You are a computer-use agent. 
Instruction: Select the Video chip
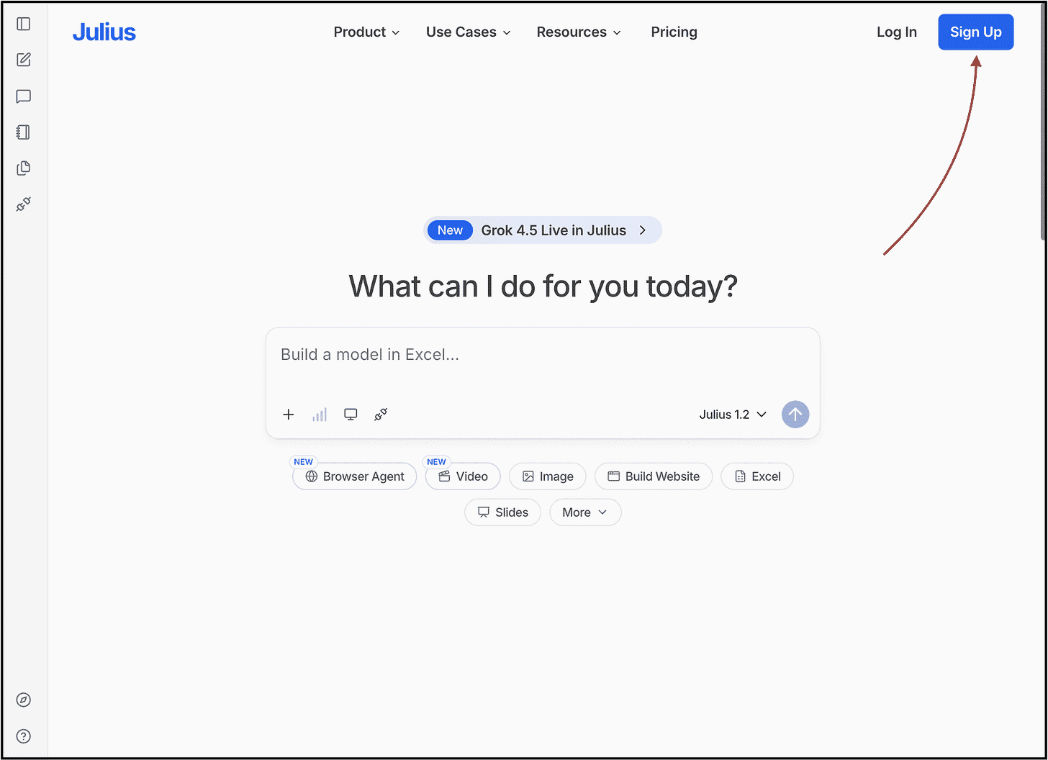463,476
